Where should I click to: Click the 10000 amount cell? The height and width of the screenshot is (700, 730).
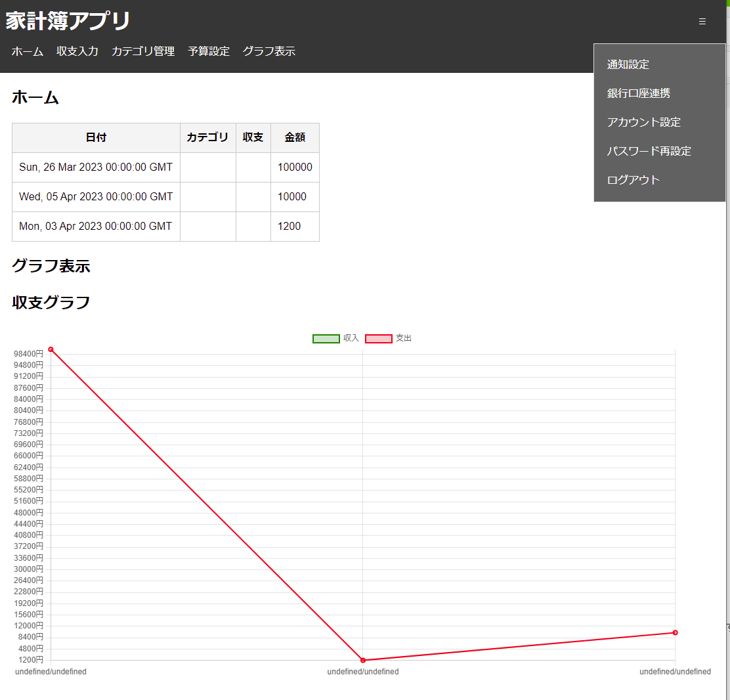[x=295, y=196]
